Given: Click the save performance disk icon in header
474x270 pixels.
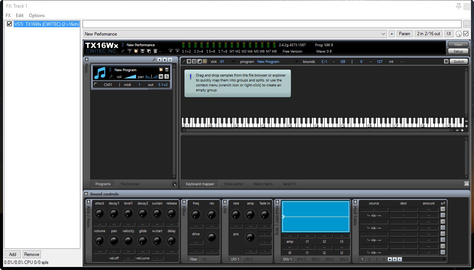Looking at the screenshot, I should click(142, 51).
